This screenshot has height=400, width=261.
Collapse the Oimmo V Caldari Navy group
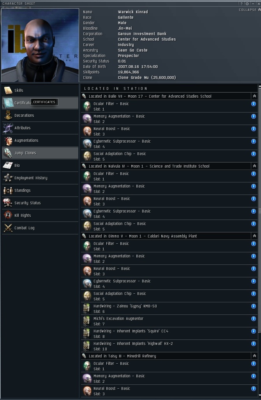coord(254,236)
